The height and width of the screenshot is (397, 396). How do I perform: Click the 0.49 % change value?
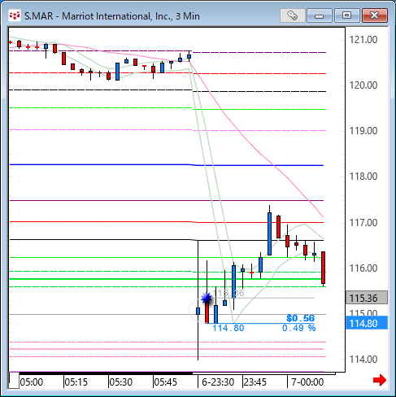pos(298,328)
